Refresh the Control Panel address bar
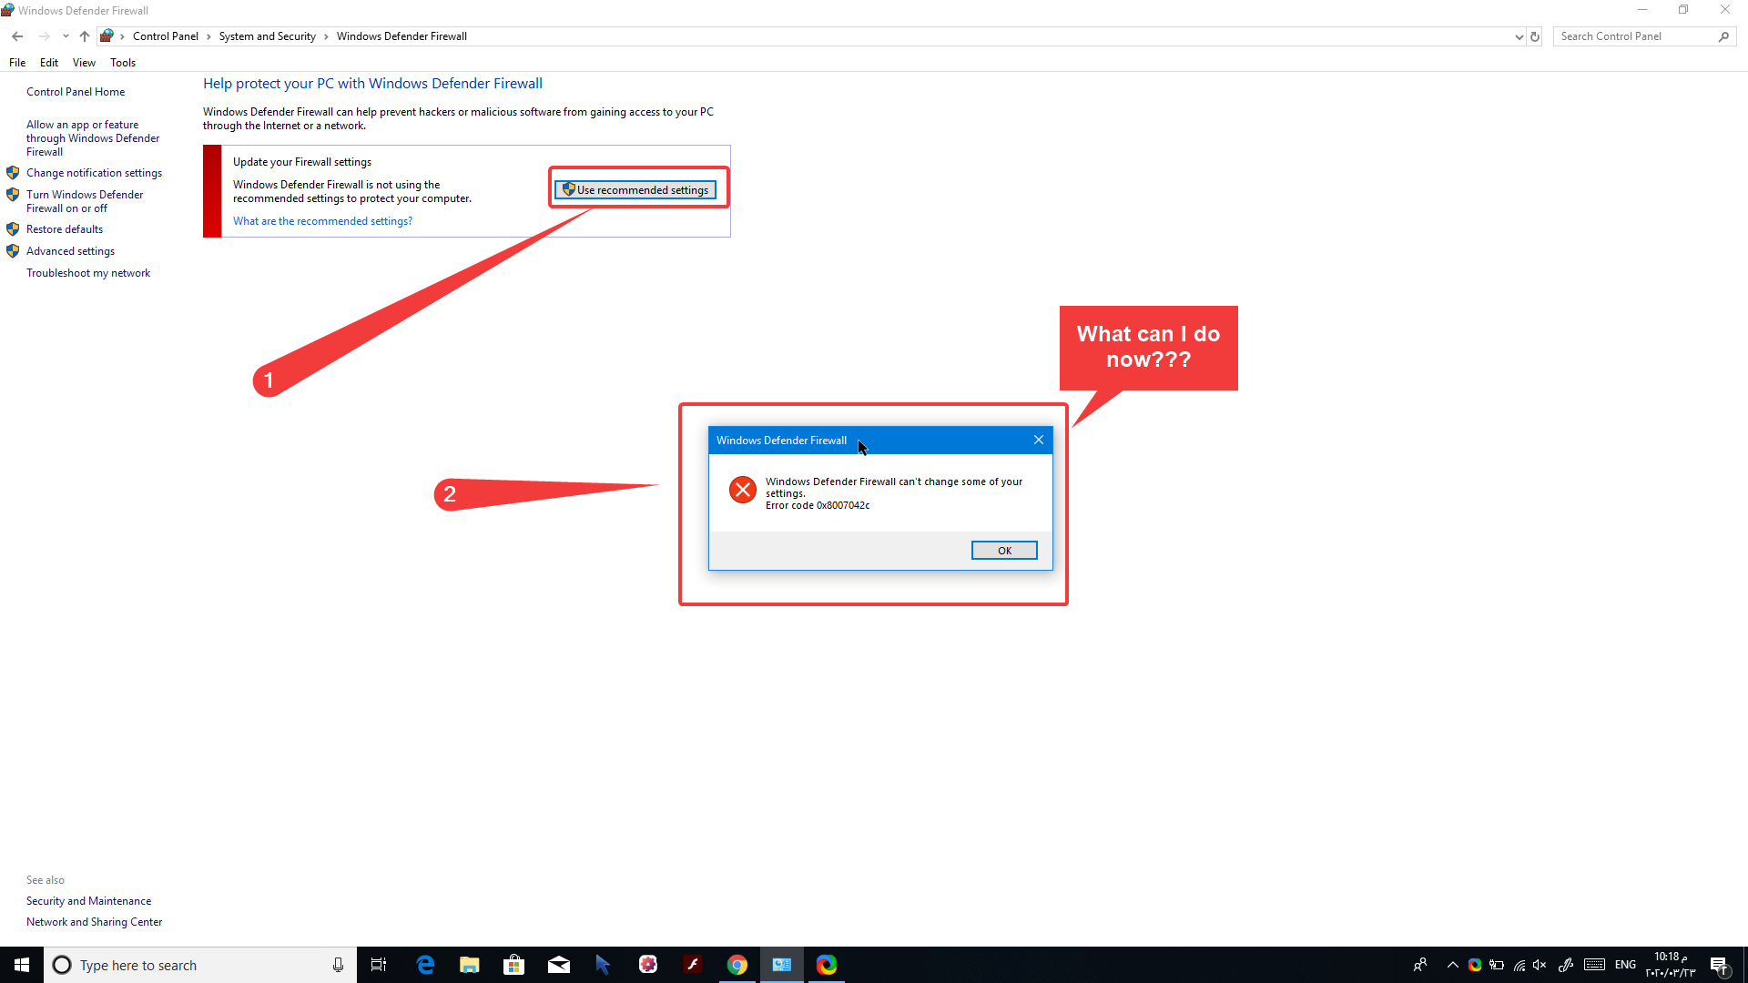 (x=1535, y=36)
